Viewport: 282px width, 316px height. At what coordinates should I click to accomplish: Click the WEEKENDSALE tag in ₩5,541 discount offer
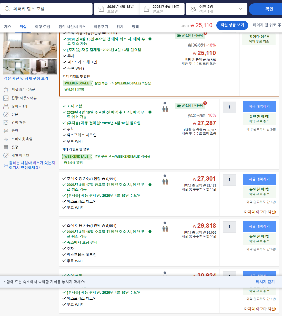[77, 83]
